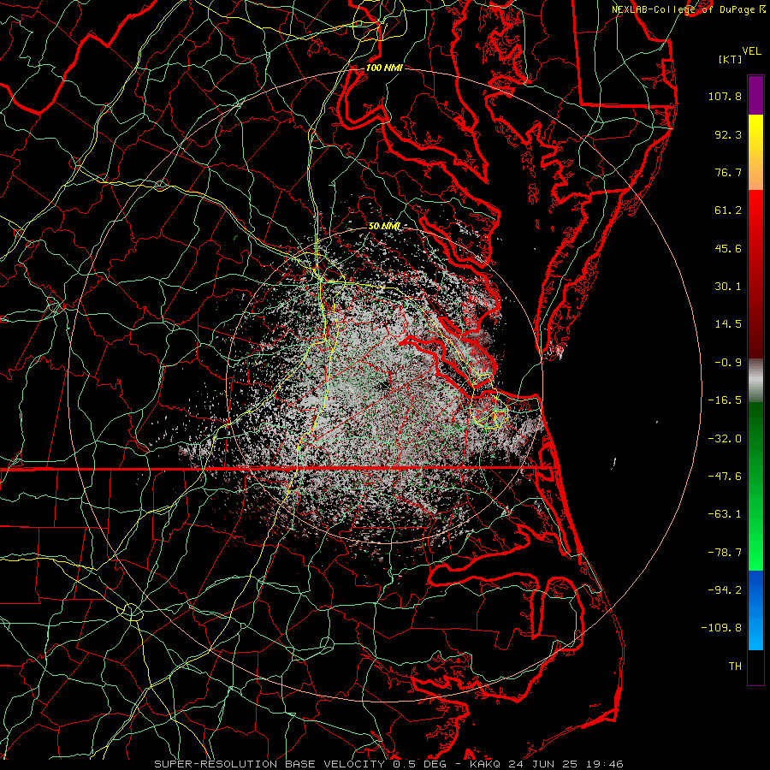
Task: Select the -0.9 velocity scale value
Action: pyautogui.click(x=728, y=363)
